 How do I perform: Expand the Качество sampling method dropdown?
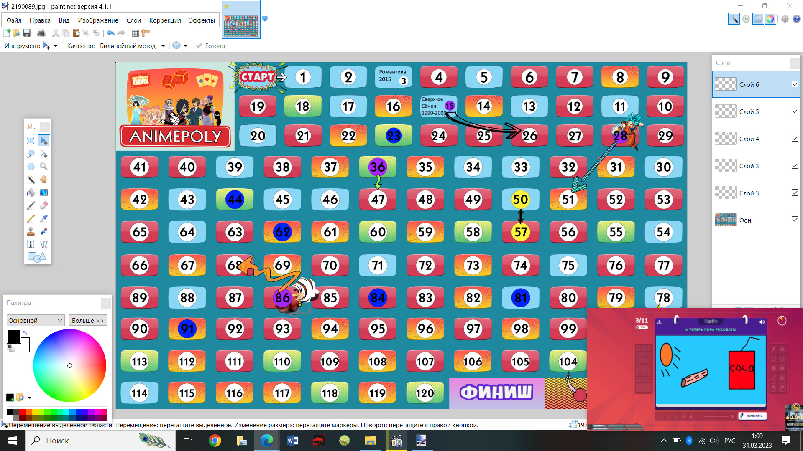point(163,46)
